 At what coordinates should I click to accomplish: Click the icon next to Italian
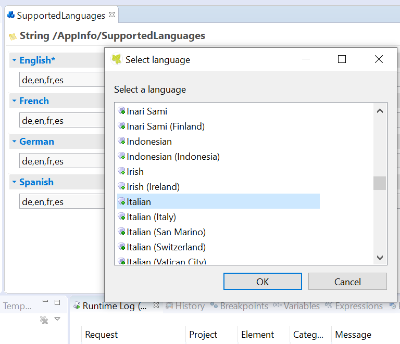[121, 201]
